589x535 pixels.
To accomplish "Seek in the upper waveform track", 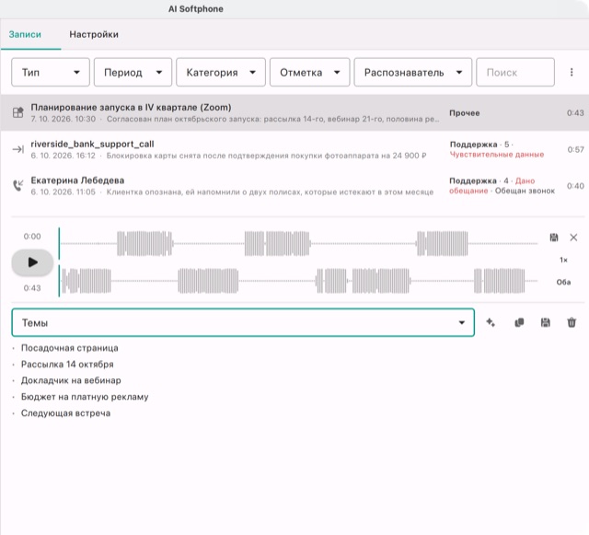I will pos(298,244).
